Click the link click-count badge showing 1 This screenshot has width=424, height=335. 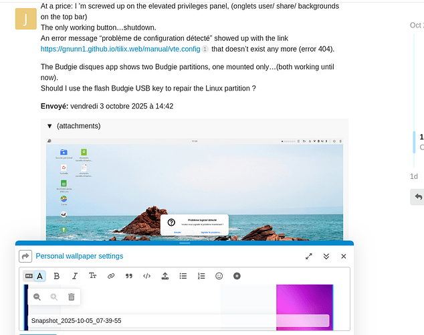(x=205, y=49)
